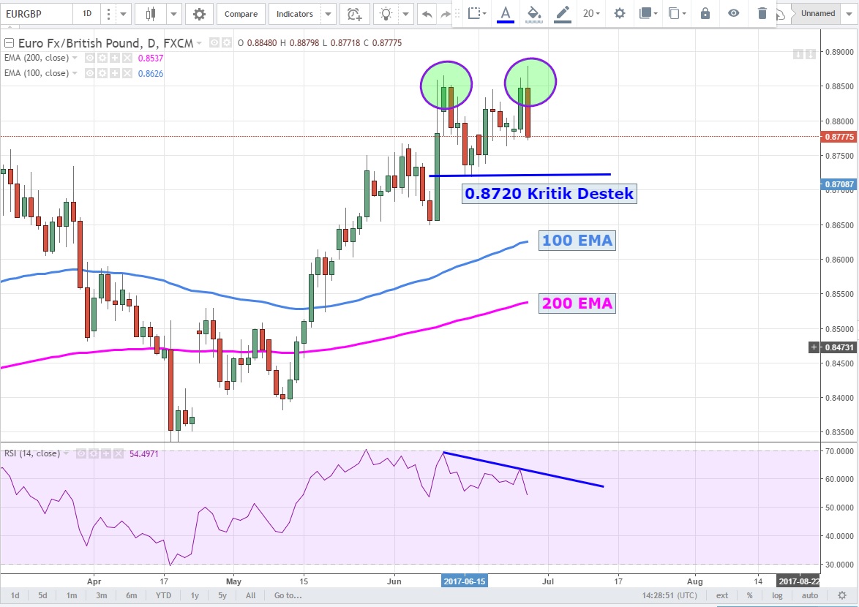Open the paint bucket fill color picker
This screenshot has height=607, width=859.
pyautogui.click(x=534, y=13)
